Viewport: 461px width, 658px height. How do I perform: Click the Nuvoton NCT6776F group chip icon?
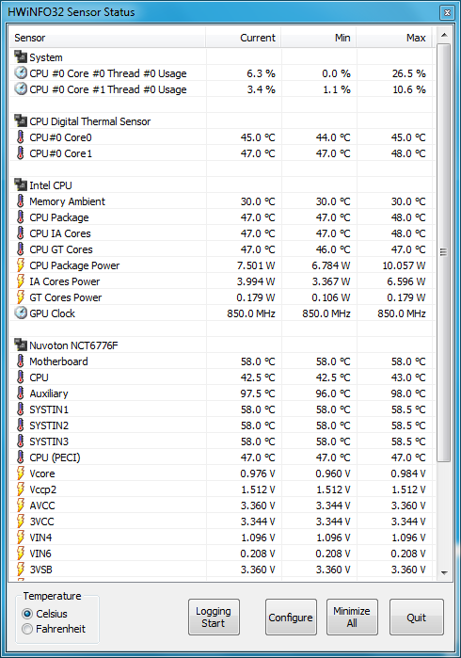[20, 345]
